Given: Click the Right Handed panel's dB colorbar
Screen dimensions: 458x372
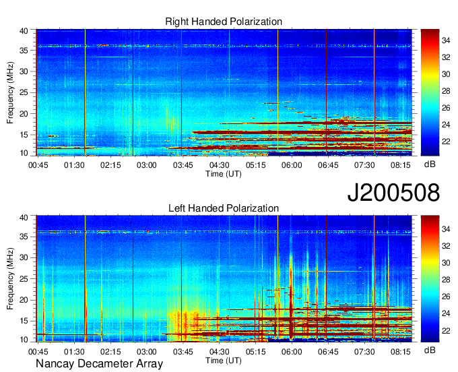Looking at the screenshot, I should tap(430, 92).
